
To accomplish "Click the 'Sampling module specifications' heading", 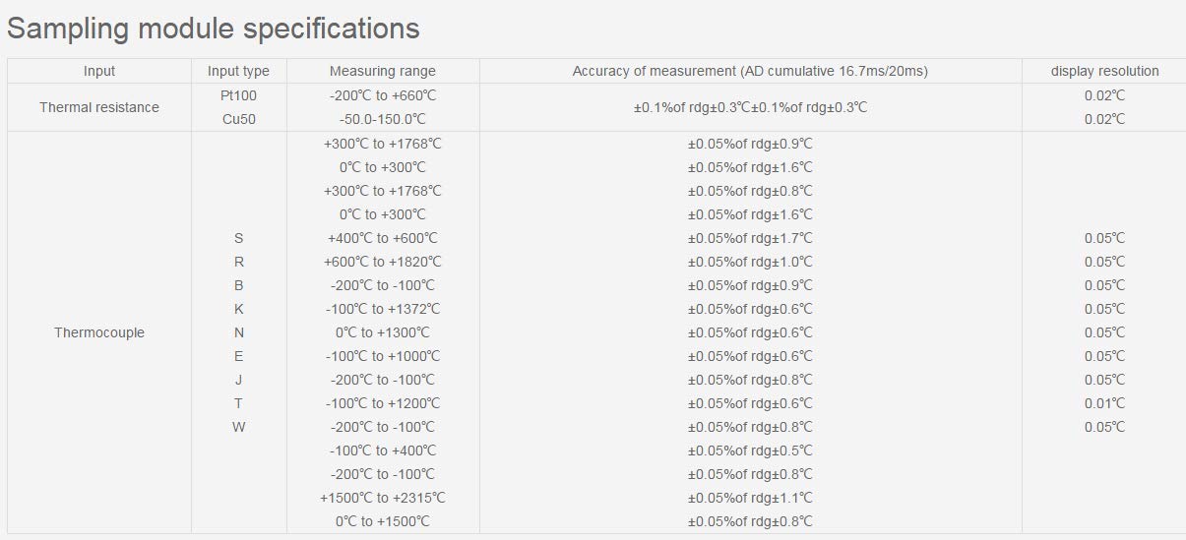I will (x=214, y=29).
